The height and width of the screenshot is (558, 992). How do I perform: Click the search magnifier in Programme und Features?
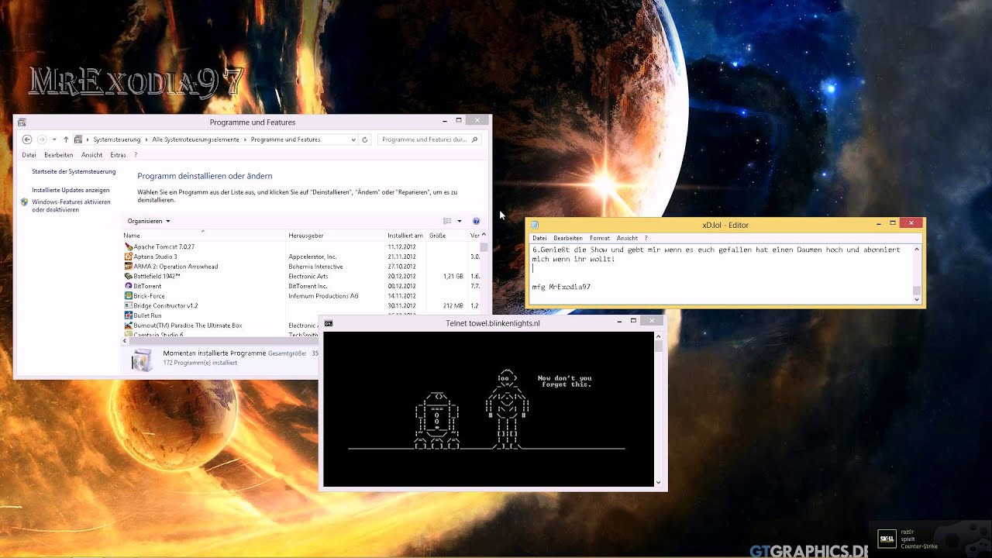pyautogui.click(x=475, y=139)
